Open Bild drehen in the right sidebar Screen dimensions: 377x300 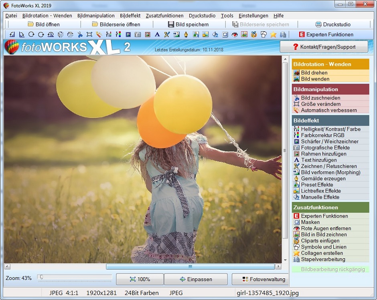click(314, 73)
